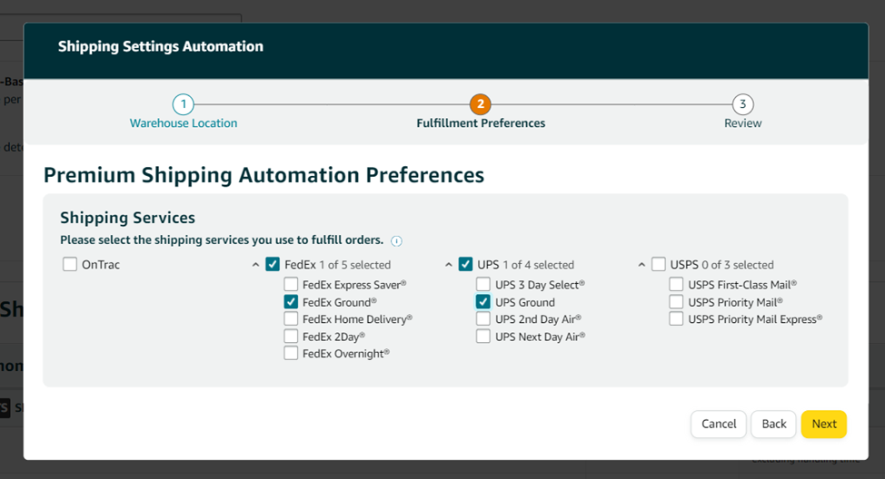Image resolution: width=885 pixels, height=479 pixels.
Task: Click step 1 Warehouse Location circle
Action: [x=183, y=104]
